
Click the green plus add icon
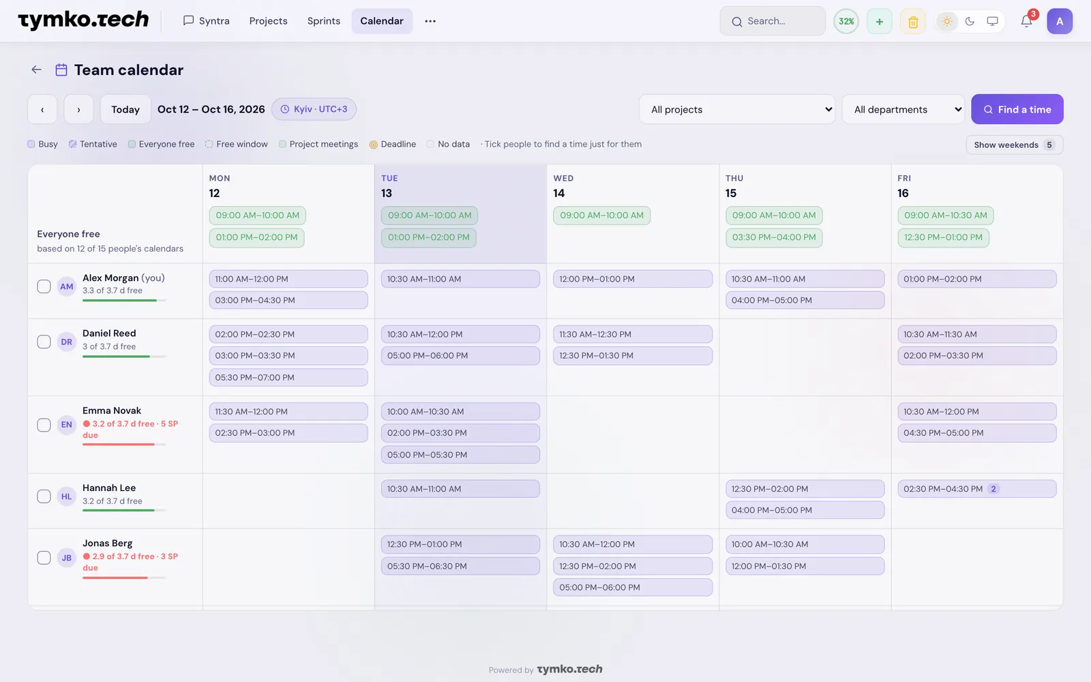click(880, 21)
